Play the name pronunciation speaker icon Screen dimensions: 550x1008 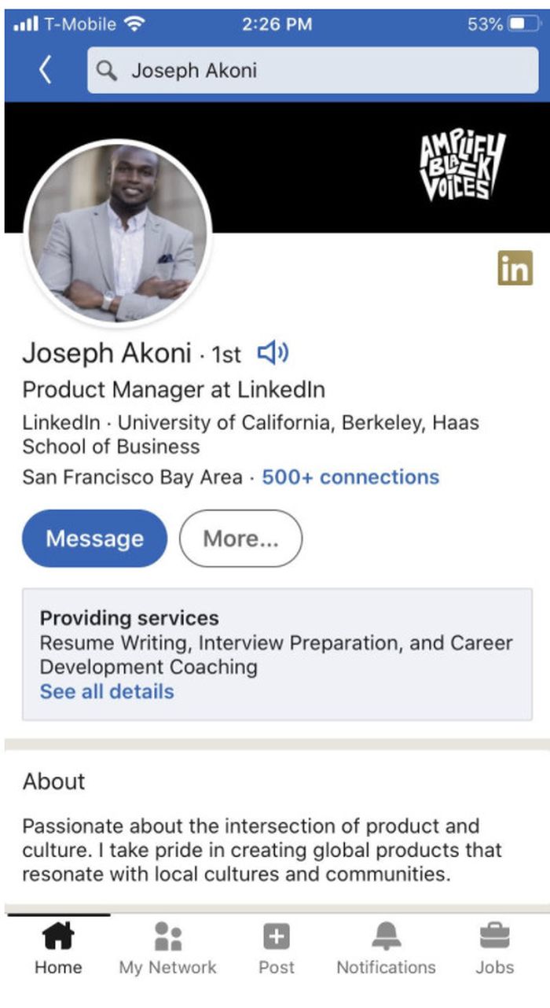273,353
